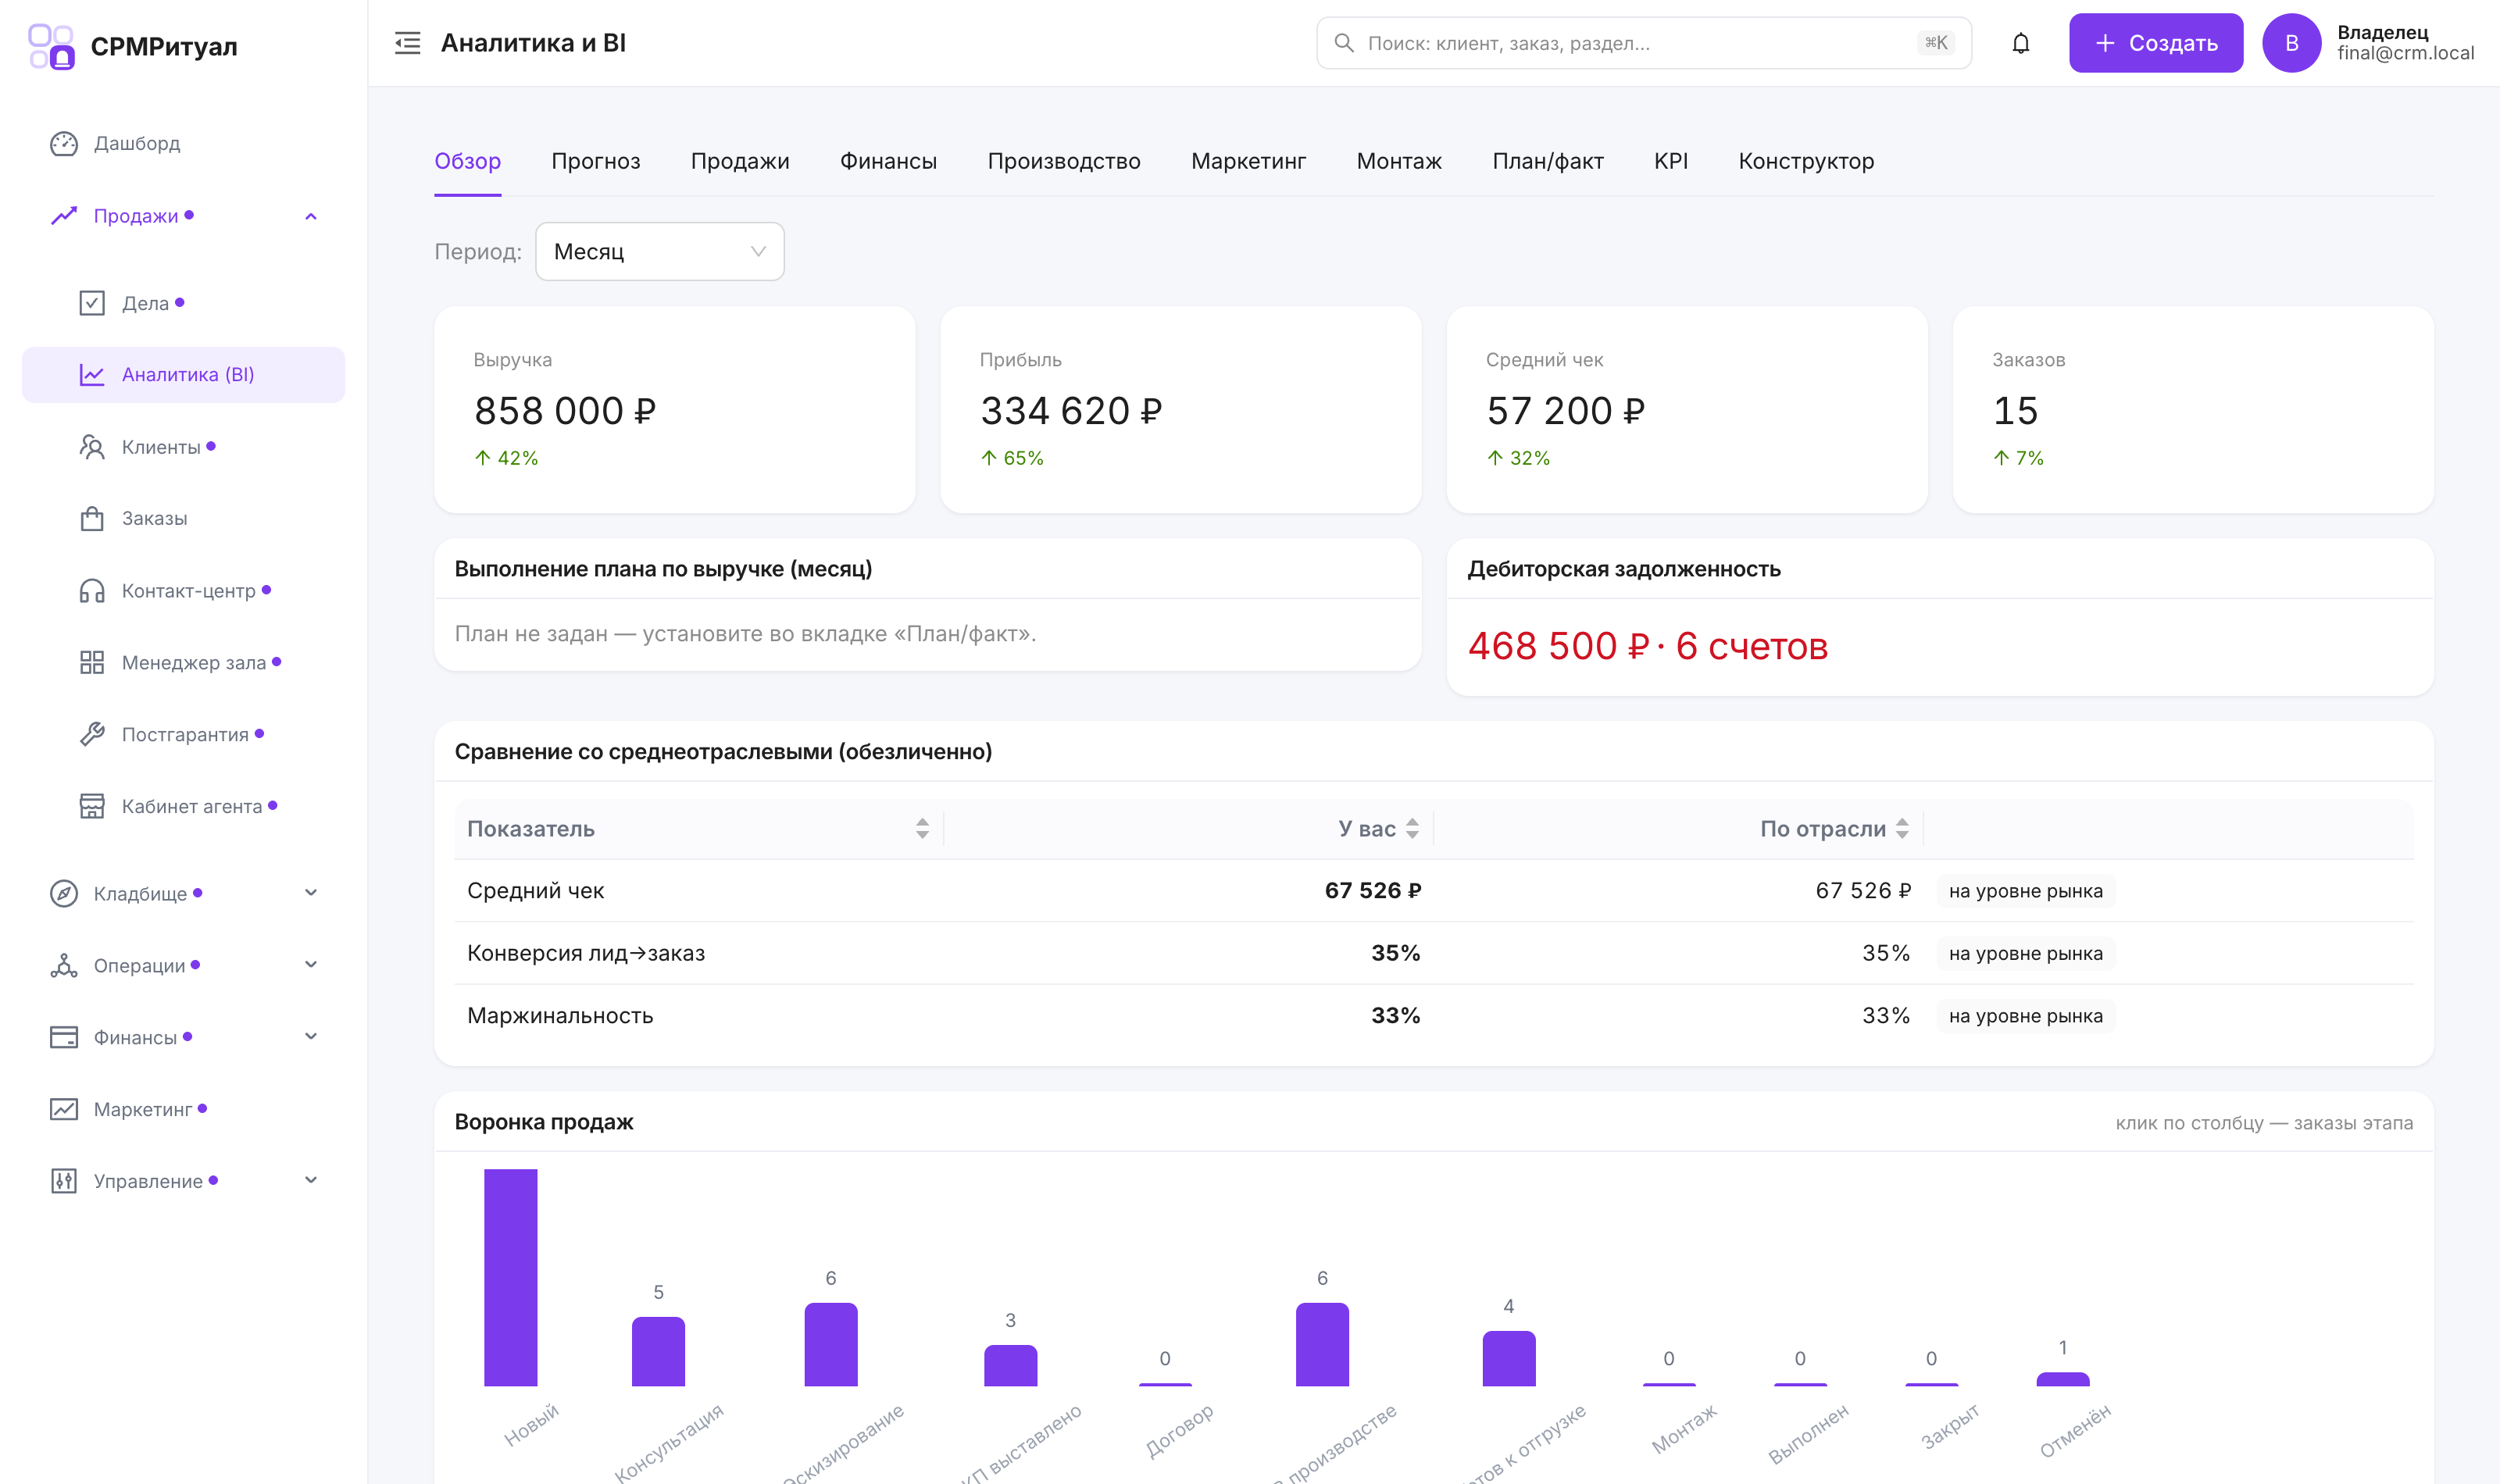
Task: Click the Финансы card icon
Action: (64, 1037)
